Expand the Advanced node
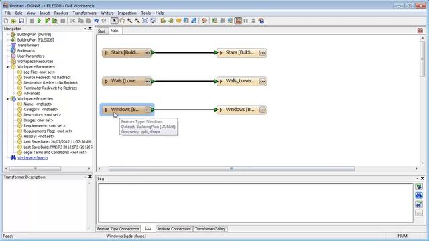The image size is (429, 241). pos(14,94)
